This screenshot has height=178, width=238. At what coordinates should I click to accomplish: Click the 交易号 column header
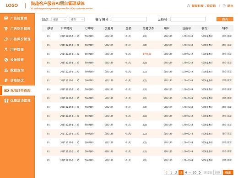tap(109, 28)
